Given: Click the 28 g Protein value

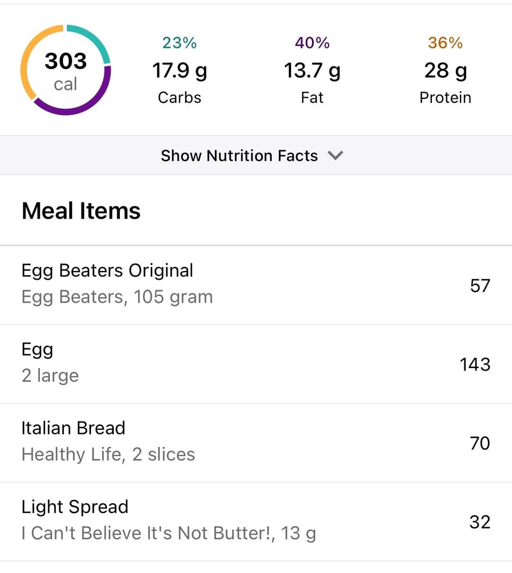Looking at the screenshot, I should coord(446,71).
